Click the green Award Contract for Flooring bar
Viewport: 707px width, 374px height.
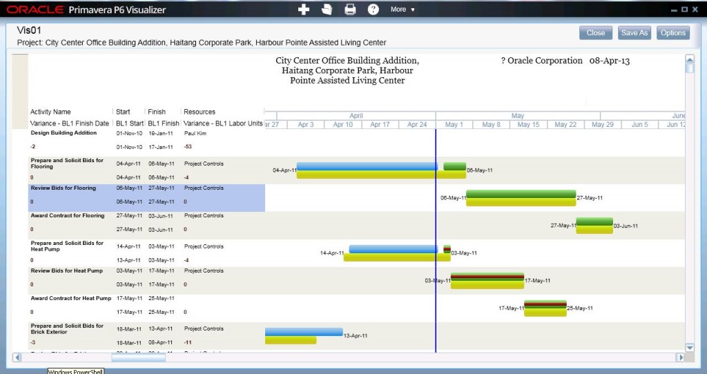click(x=594, y=222)
